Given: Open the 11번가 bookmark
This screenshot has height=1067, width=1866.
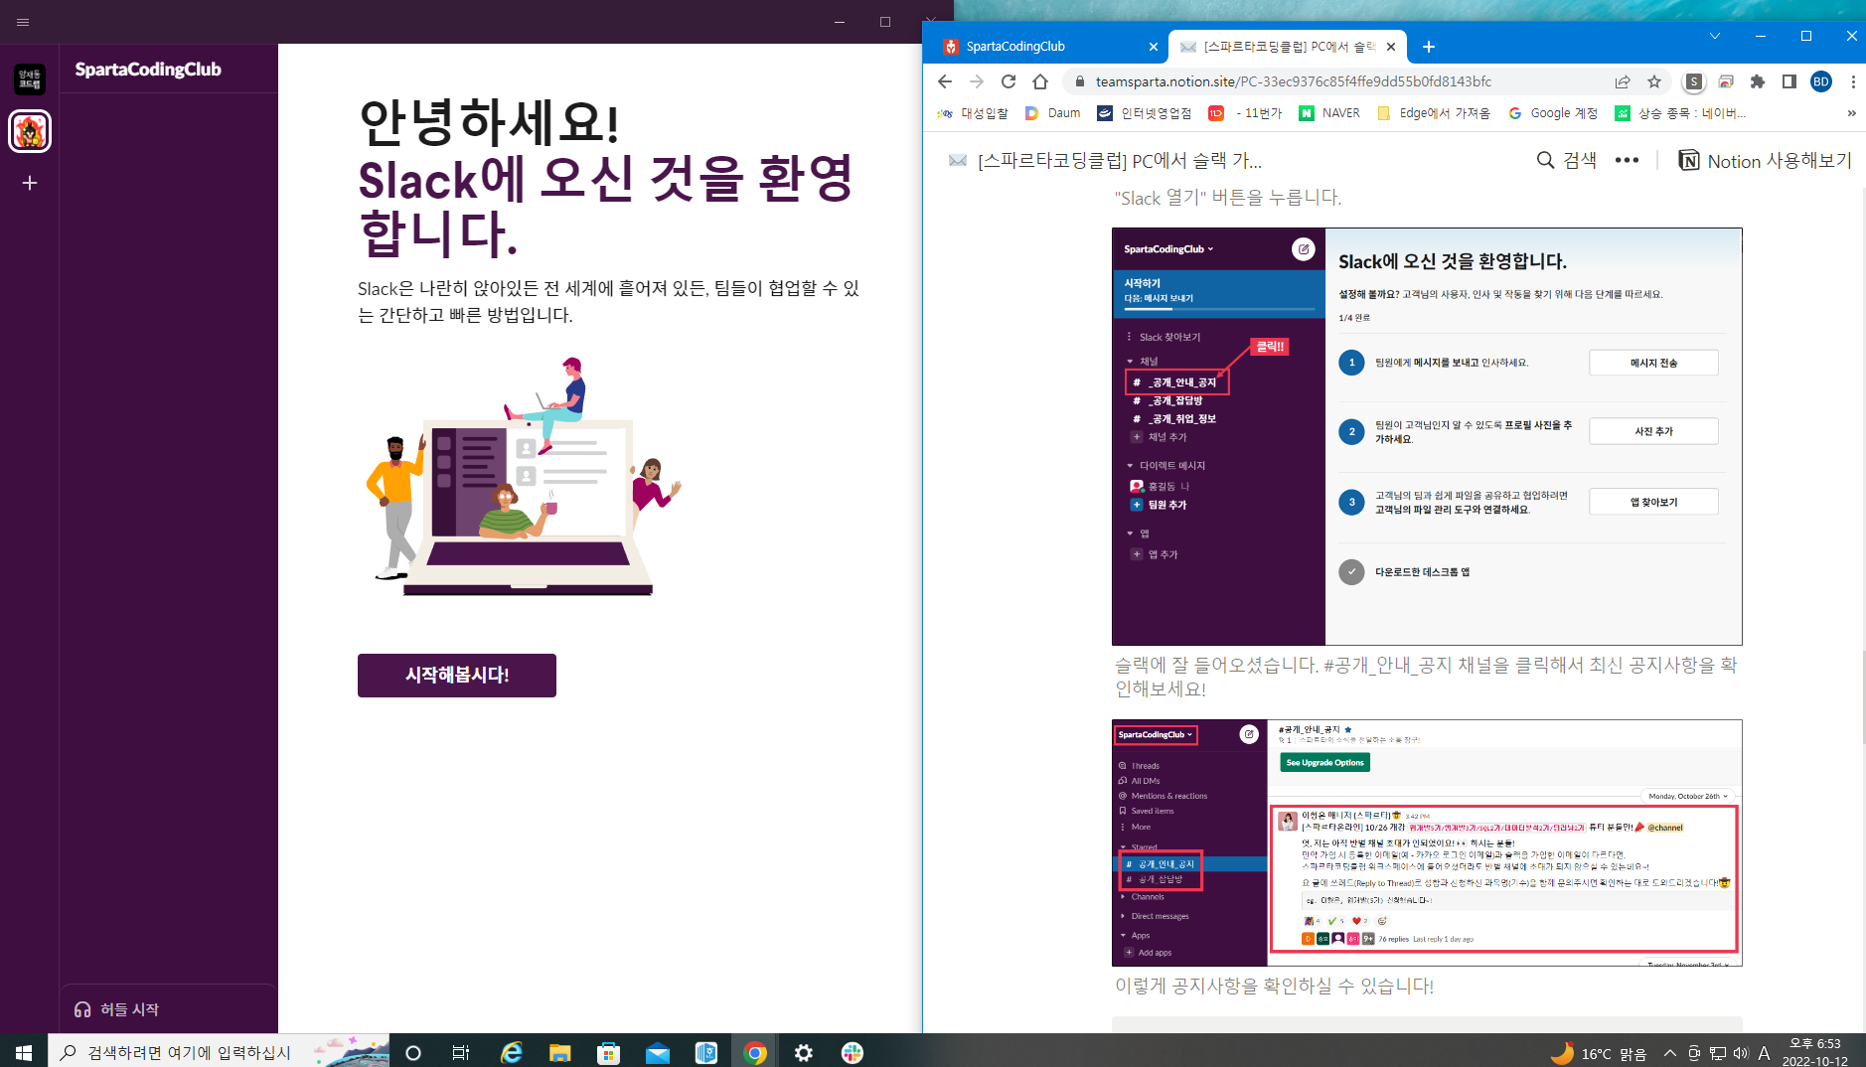Looking at the screenshot, I should pos(1245,113).
